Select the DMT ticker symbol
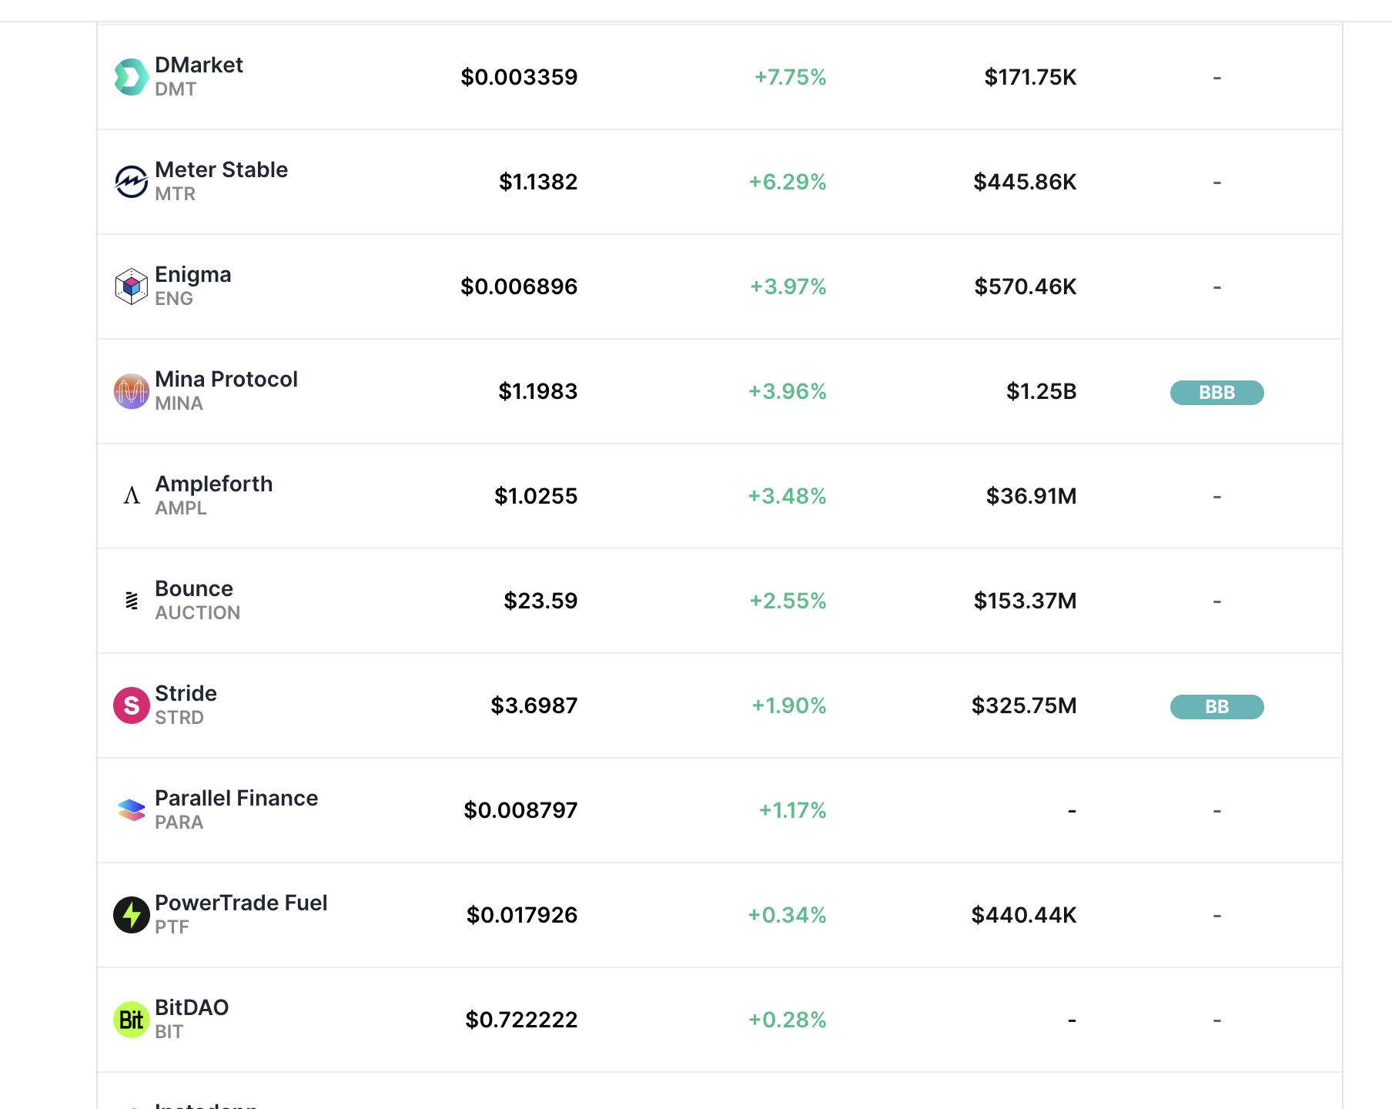 click(x=176, y=89)
